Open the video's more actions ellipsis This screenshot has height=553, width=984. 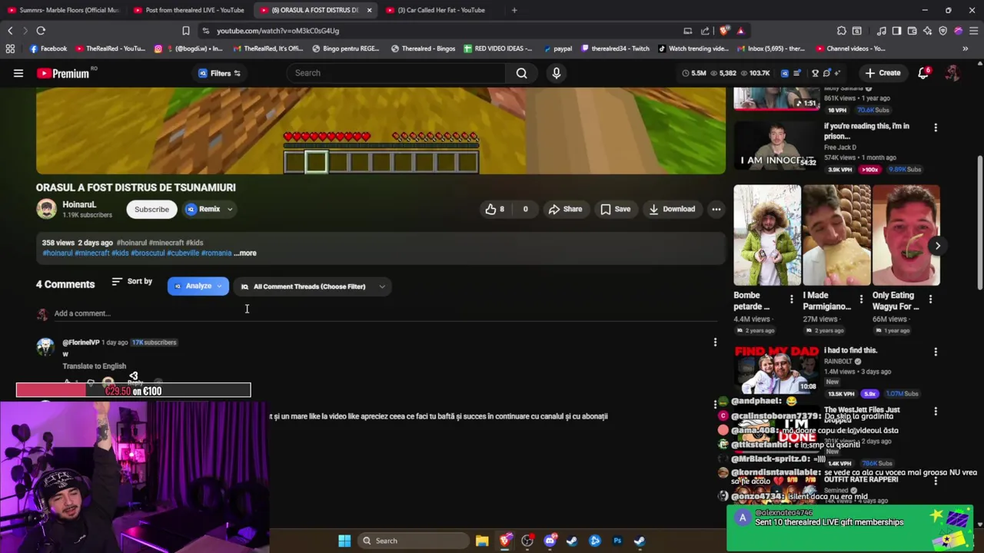point(716,209)
